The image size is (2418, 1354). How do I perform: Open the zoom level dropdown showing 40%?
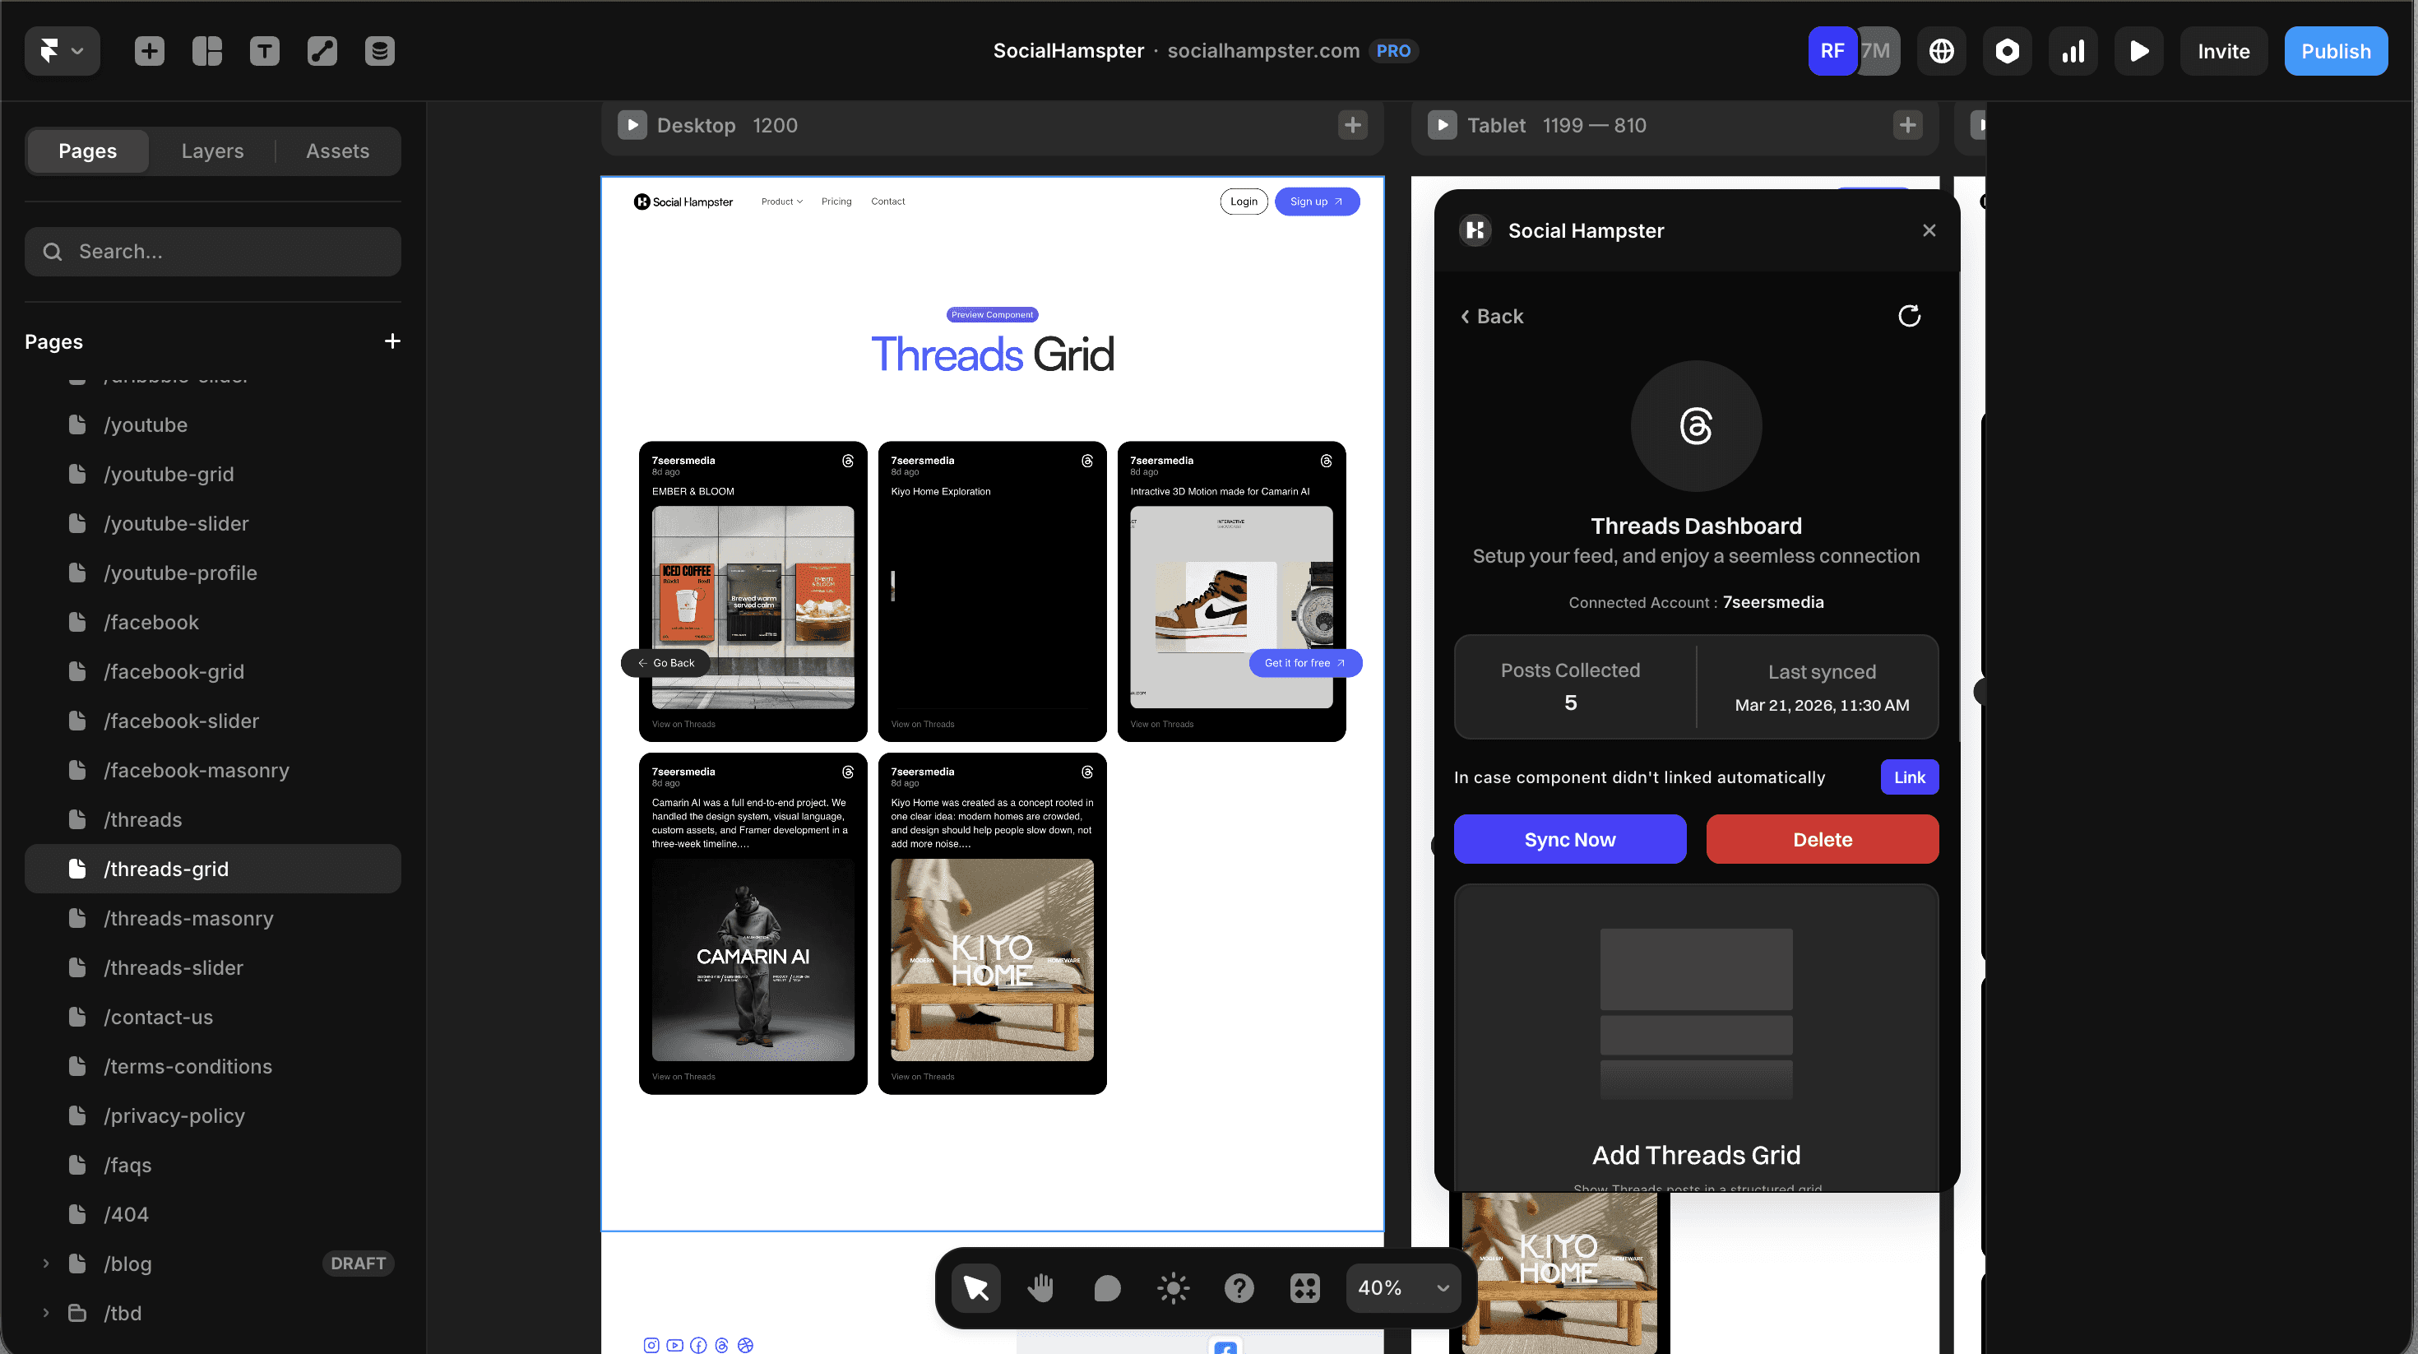click(x=1401, y=1287)
